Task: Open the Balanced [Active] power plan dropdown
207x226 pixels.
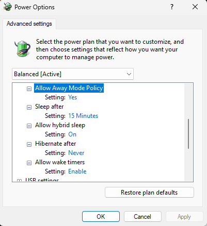Action: tap(73, 74)
